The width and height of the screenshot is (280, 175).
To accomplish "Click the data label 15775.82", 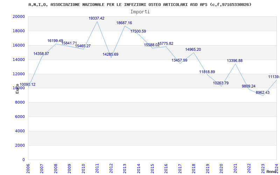I will click(x=165, y=43).
